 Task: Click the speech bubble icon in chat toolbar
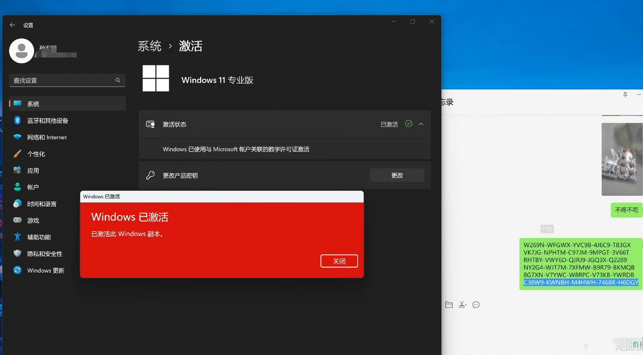coord(476,305)
